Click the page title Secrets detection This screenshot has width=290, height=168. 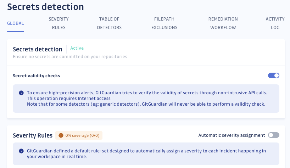tap(45, 7)
